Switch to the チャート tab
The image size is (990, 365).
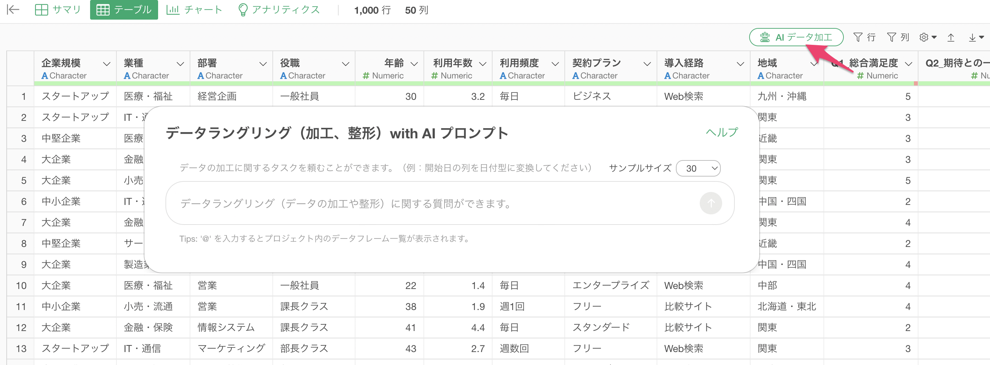click(194, 9)
